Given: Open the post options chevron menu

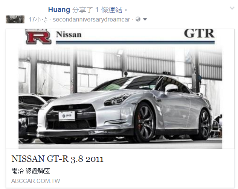Looking at the screenshot, I should (x=232, y=8).
